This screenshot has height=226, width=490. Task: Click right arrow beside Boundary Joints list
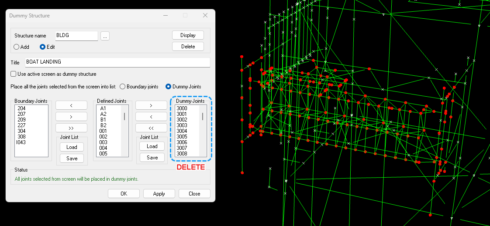pyautogui.click(x=71, y=117)
